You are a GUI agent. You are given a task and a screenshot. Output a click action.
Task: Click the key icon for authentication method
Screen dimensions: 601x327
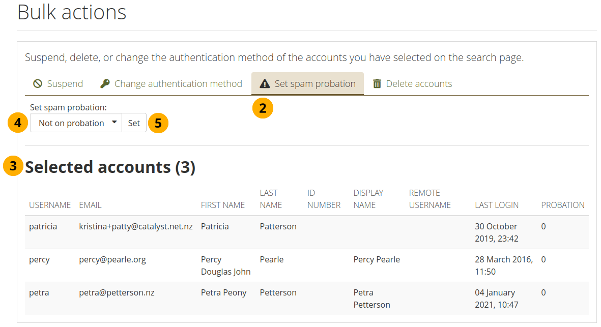105,84
